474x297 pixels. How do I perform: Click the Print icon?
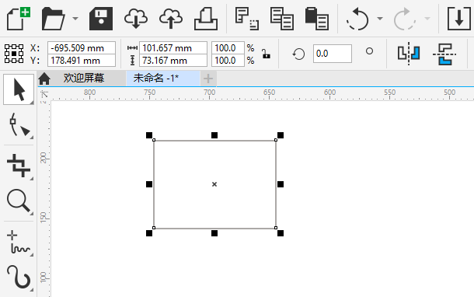(x=206, y=19)
